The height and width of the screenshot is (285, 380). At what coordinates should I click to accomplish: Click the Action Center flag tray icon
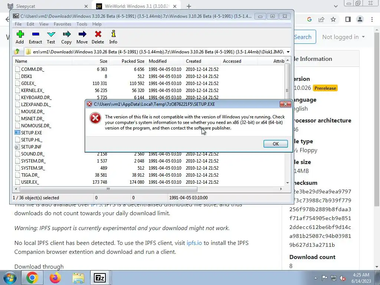[x=324, y=278]
